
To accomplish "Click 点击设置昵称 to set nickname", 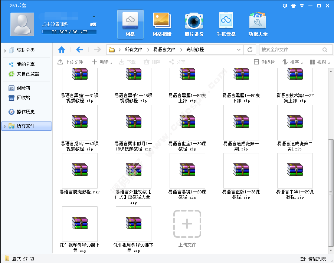I will pyautogui.click(x=55, y=24).
